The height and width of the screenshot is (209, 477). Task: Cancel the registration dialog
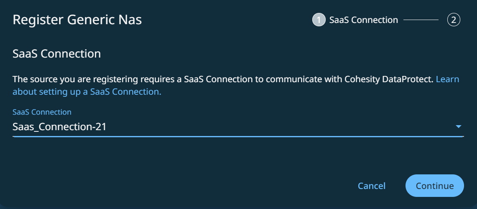coord(372,186)
